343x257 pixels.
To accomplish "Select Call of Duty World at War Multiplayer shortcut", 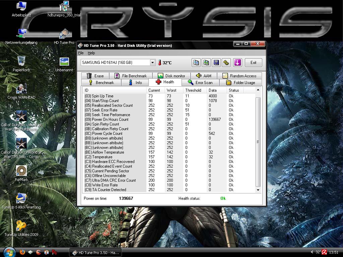I will click(x=21, y=120).
